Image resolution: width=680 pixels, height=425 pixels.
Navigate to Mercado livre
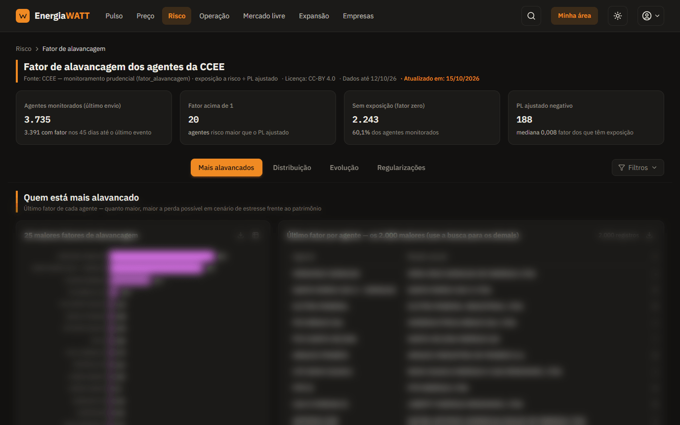[x=264, y=16]
